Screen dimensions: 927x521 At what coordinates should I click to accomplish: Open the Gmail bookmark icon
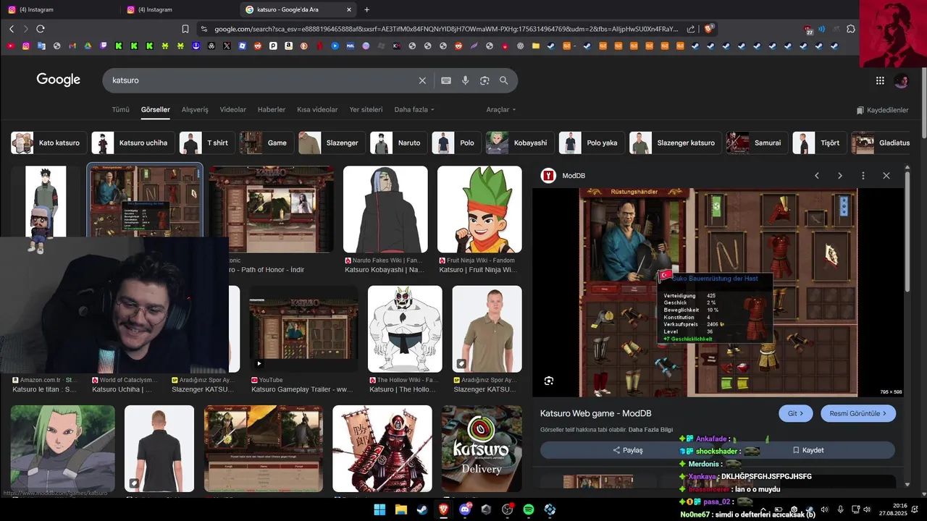click(x=72, y=46)
